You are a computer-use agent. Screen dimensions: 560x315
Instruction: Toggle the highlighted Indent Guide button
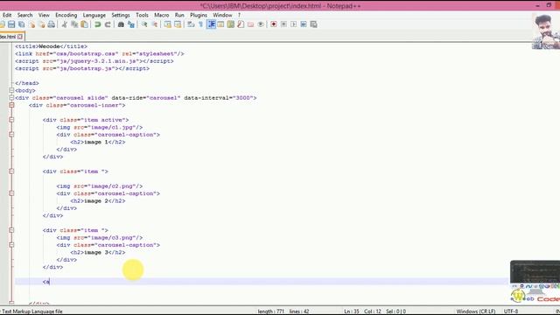tap(211, 24)
